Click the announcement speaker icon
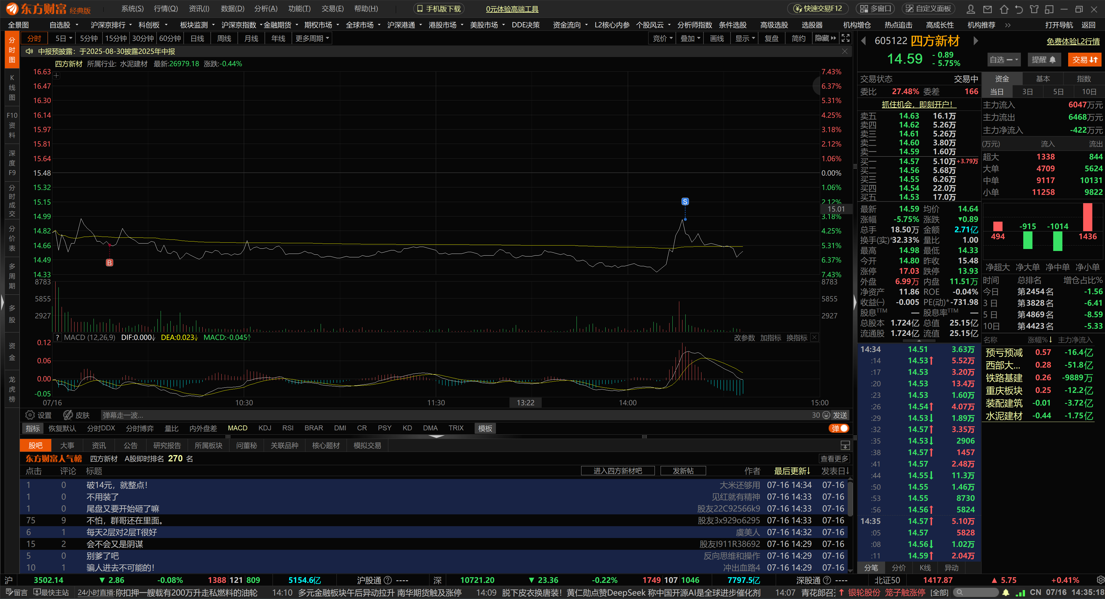 click(29, 52)
